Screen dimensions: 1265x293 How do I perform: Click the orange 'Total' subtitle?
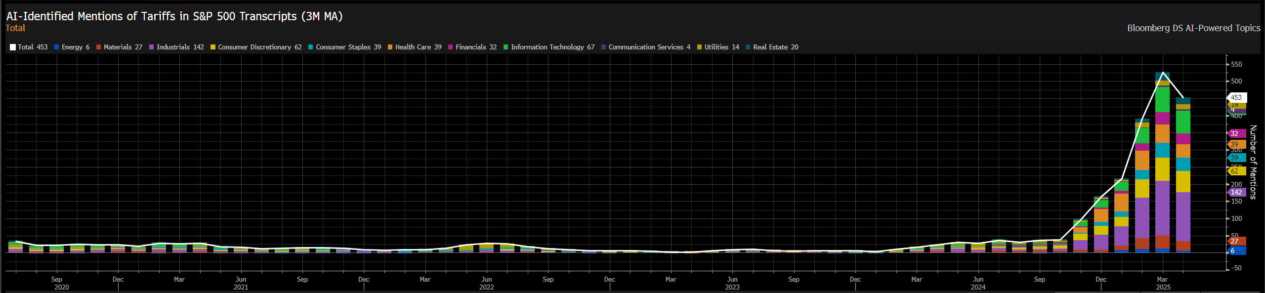click(x=15, y=28)
